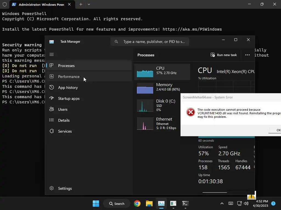The height and width of the screenshot is (210, 281).
Task: Click the search magnifier icon in Task Manager
Action: (x=116, y=42)
